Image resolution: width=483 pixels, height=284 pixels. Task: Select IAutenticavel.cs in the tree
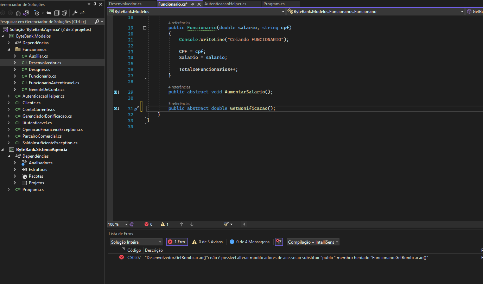pos(37,123)
